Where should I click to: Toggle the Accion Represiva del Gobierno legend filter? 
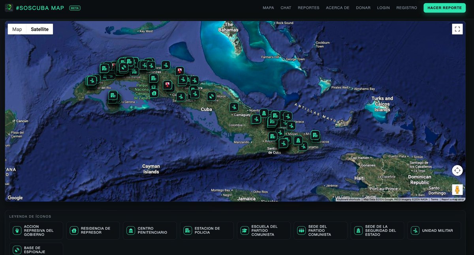[36, 231]
